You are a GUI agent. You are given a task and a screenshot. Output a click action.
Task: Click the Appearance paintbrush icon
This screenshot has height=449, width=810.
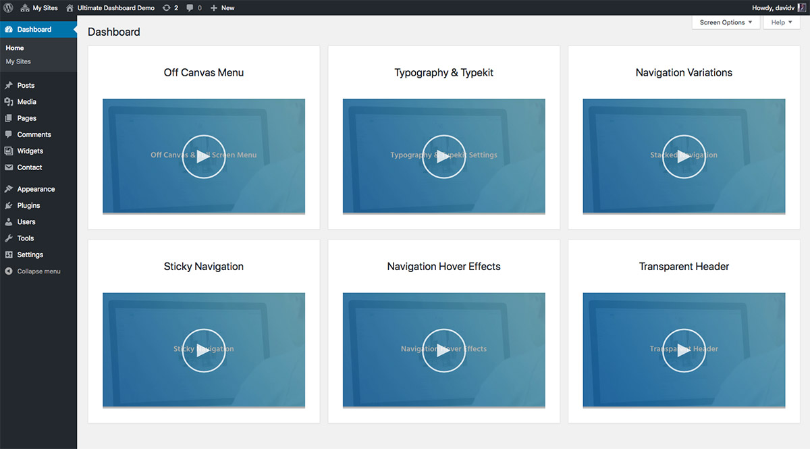pos(9,189)
